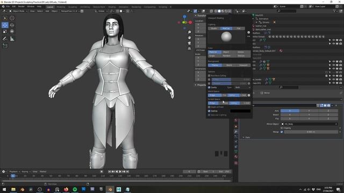Open the Edit menu
The height and width of the screenshot is (193, 344).
click(14, 6)
